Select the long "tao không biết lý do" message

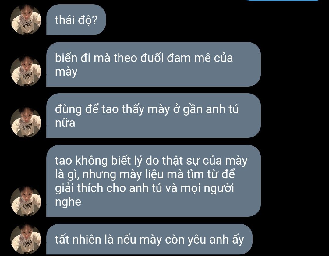[x=153, y=181]
